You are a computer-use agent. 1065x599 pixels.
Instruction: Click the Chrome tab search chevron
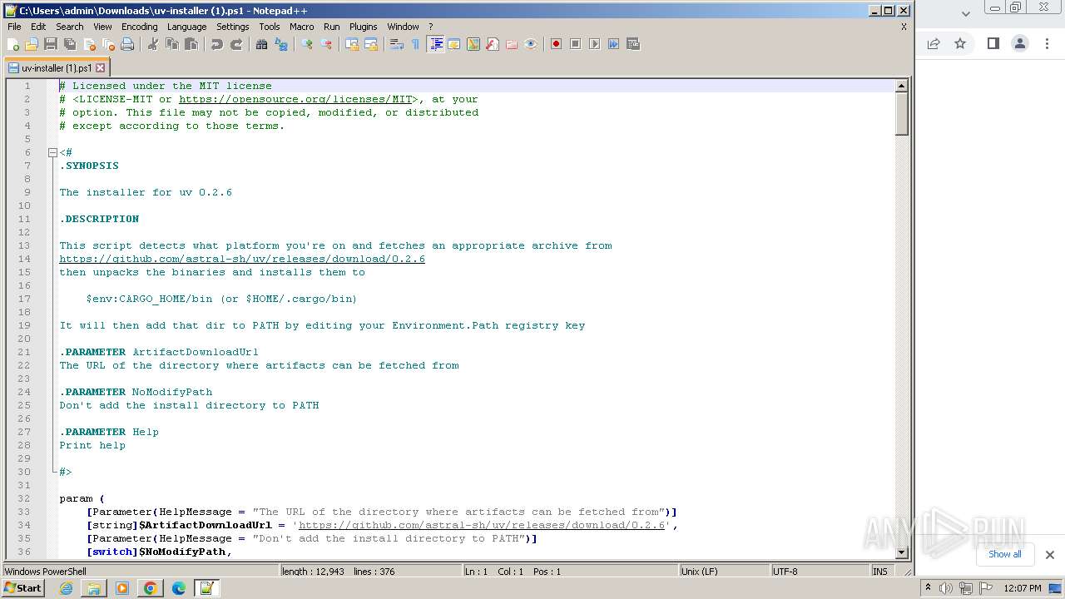click(966, 13)
